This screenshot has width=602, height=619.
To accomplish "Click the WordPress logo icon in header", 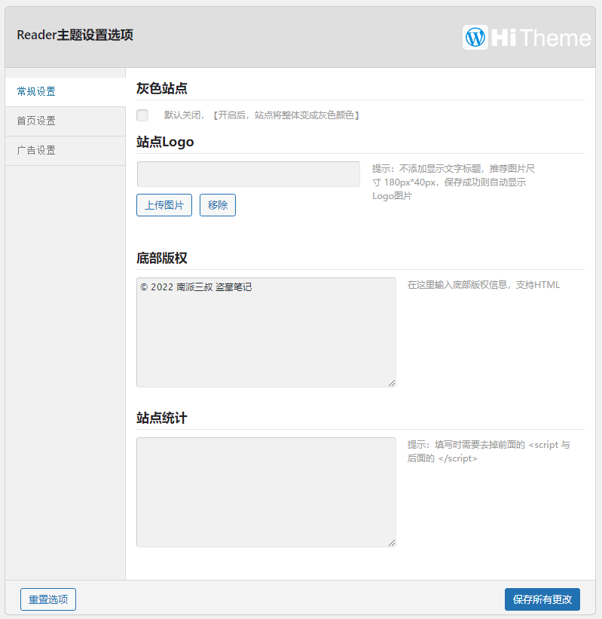I will point(475,37).
